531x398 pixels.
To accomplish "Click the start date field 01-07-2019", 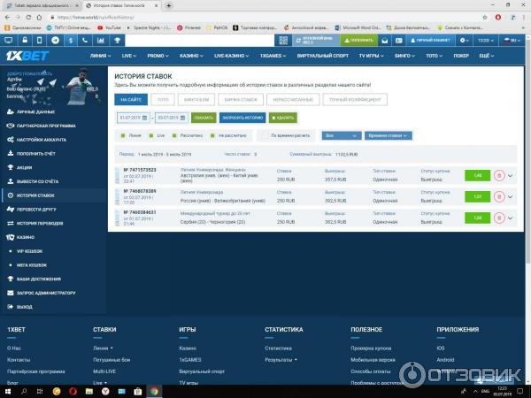I will point(132,118).
